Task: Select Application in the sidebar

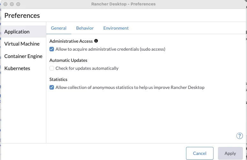Action: (x=17, y=32)
